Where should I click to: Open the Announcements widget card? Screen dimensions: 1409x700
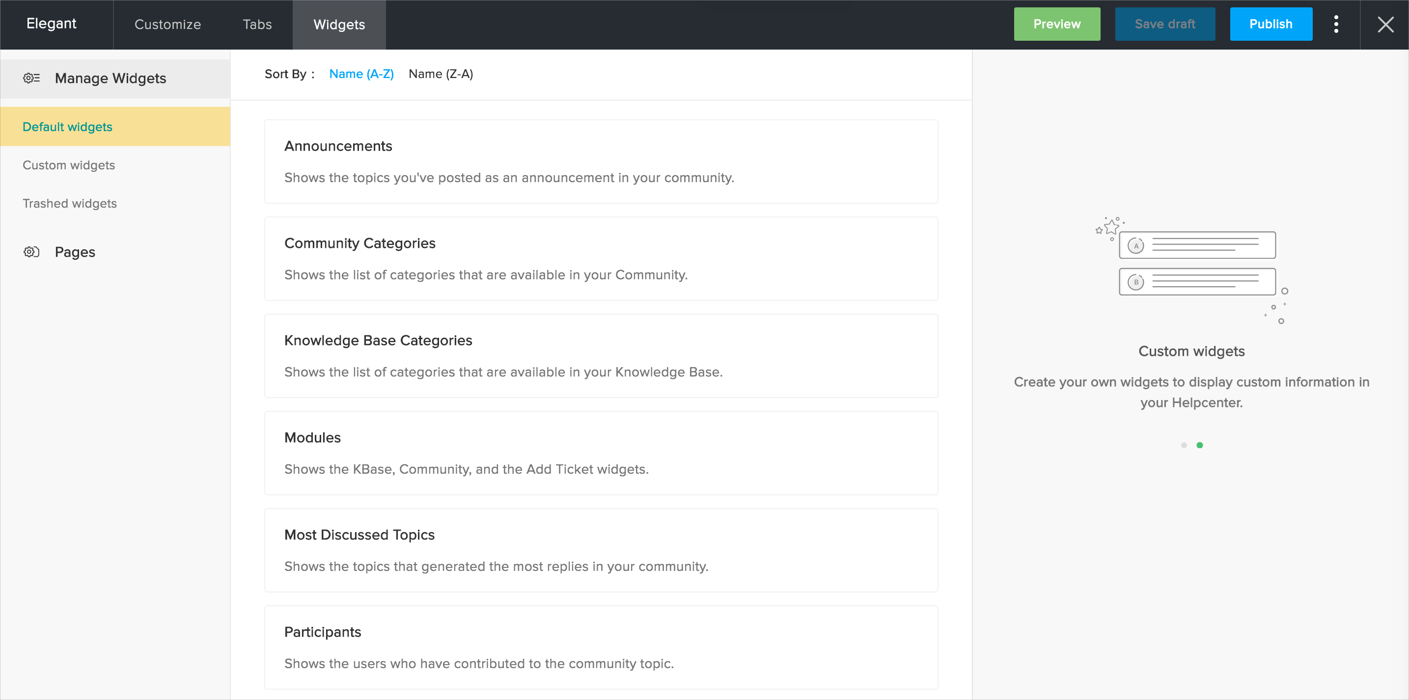point(601,162)
